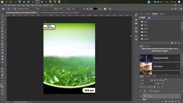
Task: Expand the Basics gradient folder
Action: tap(140, 22)
